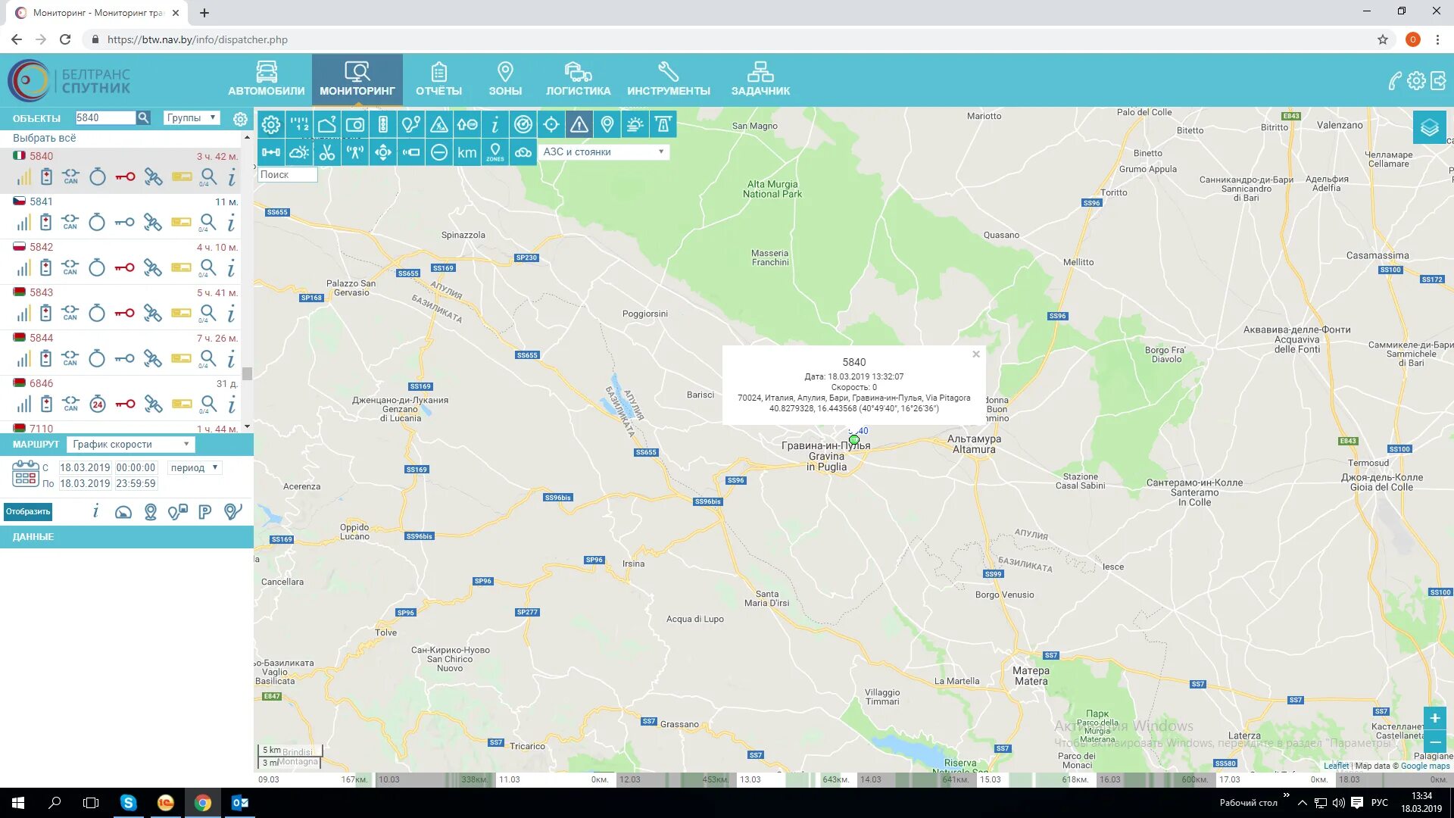
Task: Open info icon for vehicle 5843
Action: pos(231,313)
